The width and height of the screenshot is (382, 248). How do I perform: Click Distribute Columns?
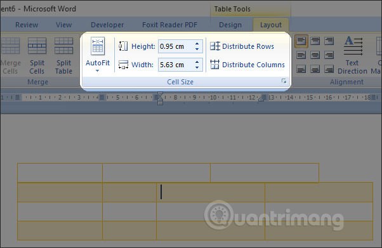point(247,65)
